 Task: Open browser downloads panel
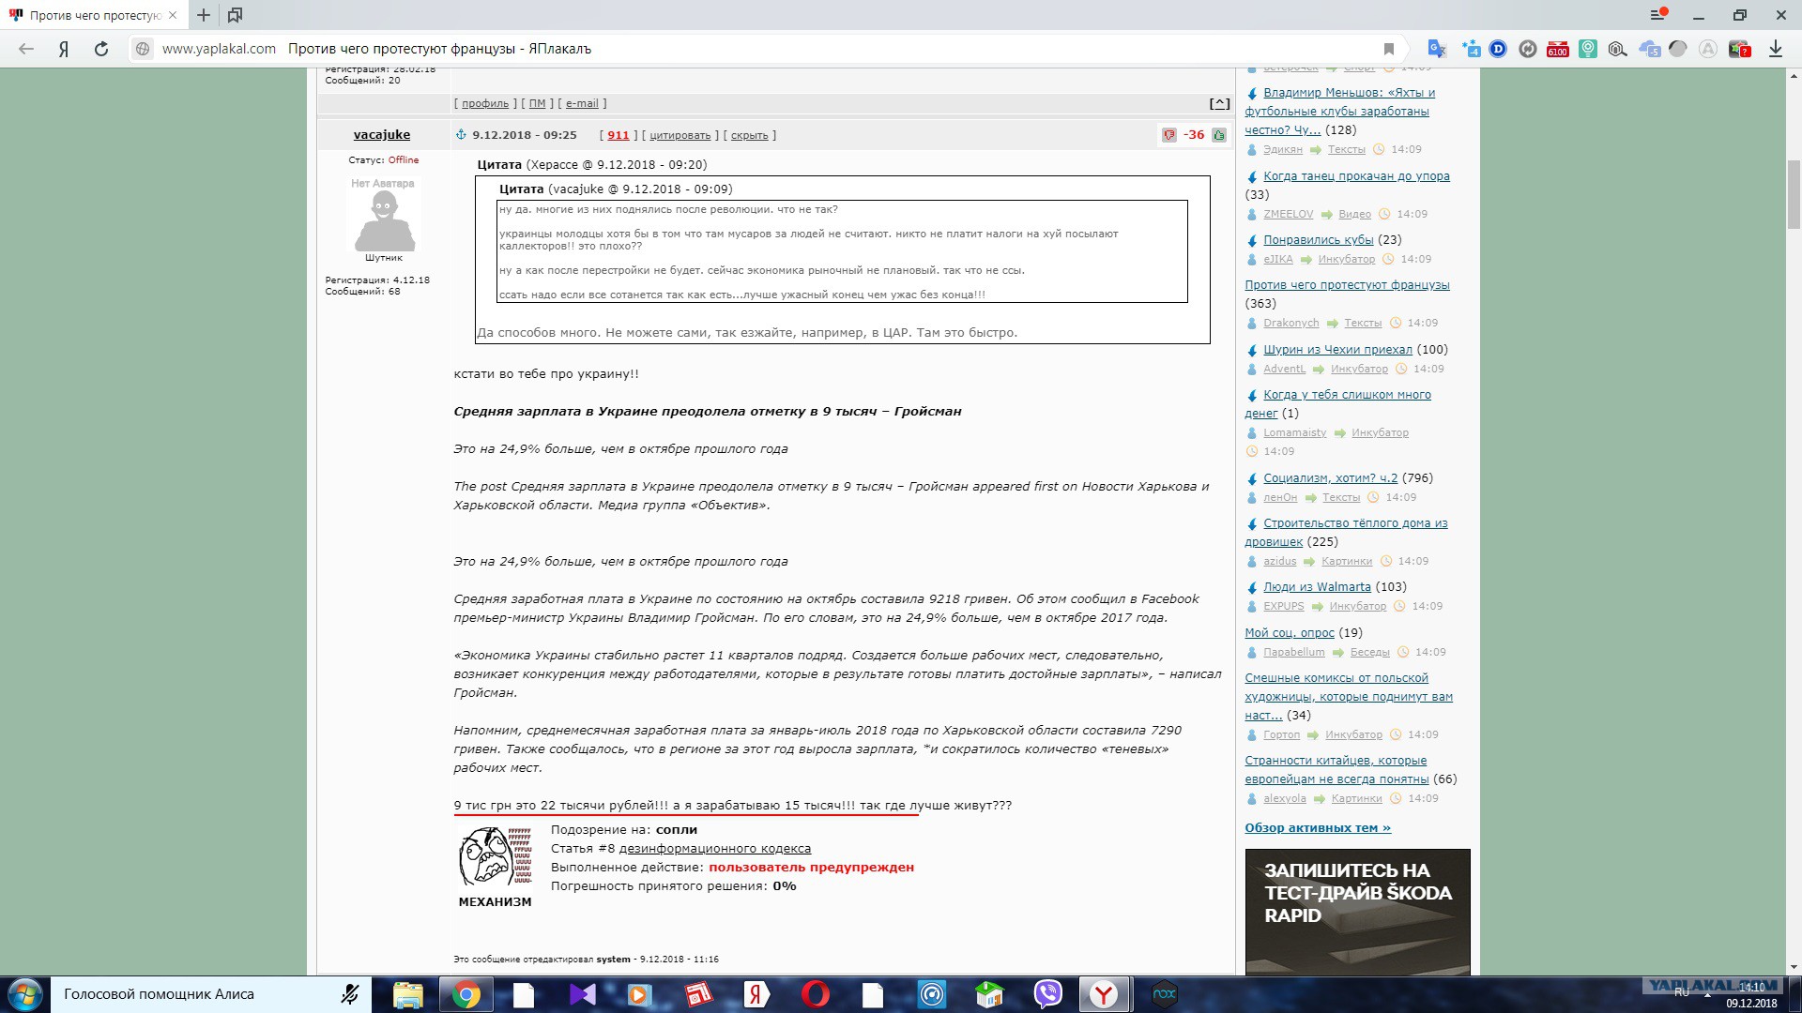click(x=1776, y=49)
